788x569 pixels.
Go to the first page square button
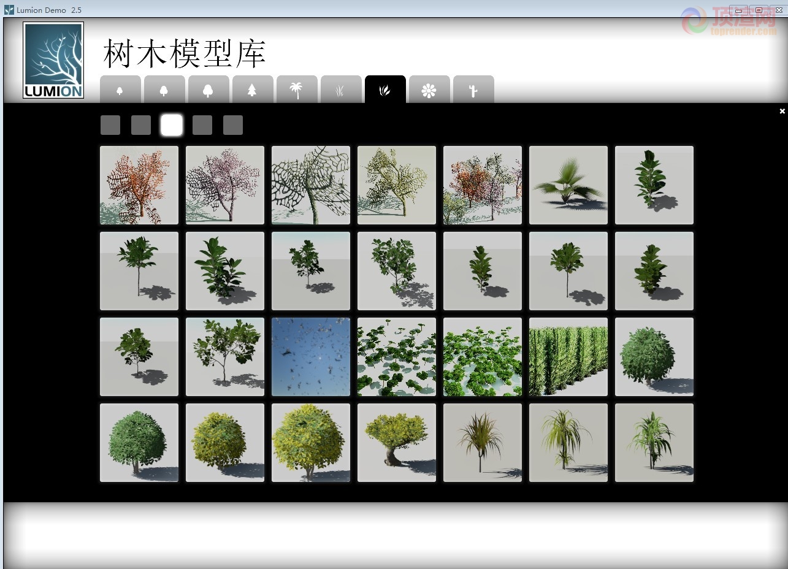(x=110, y=125)
